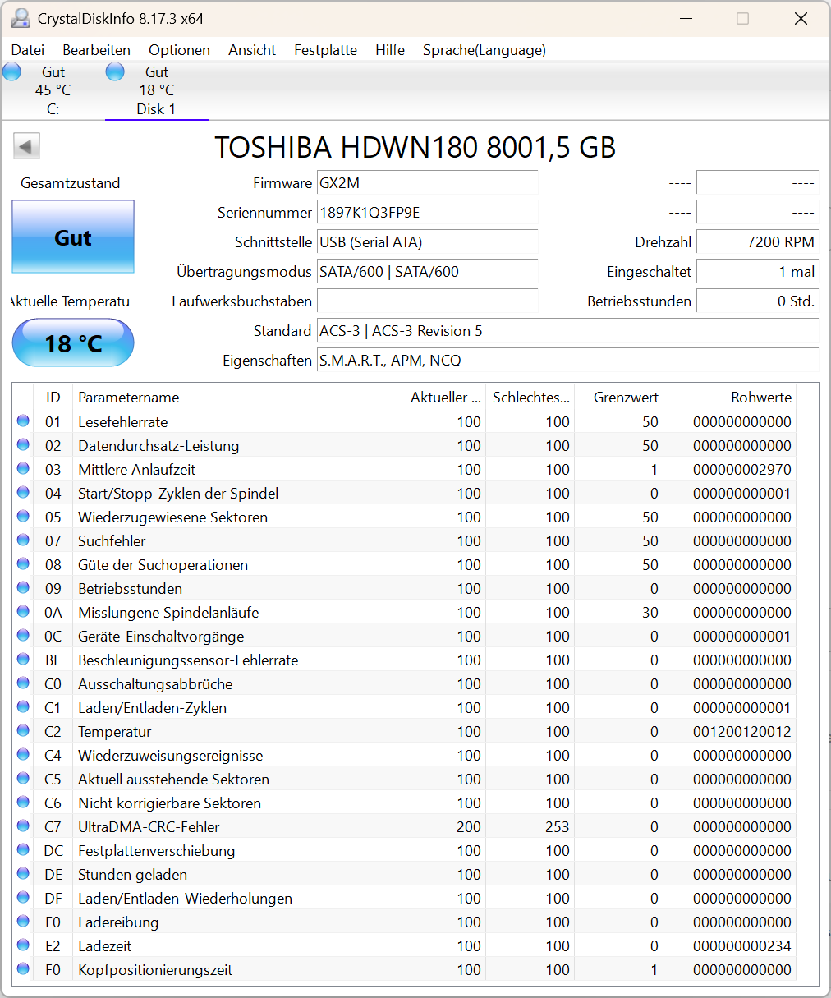Viewport: 831px width, 998px height.
Task: Click the blue health circle for Disk 1
Action: tap(115, 71)
